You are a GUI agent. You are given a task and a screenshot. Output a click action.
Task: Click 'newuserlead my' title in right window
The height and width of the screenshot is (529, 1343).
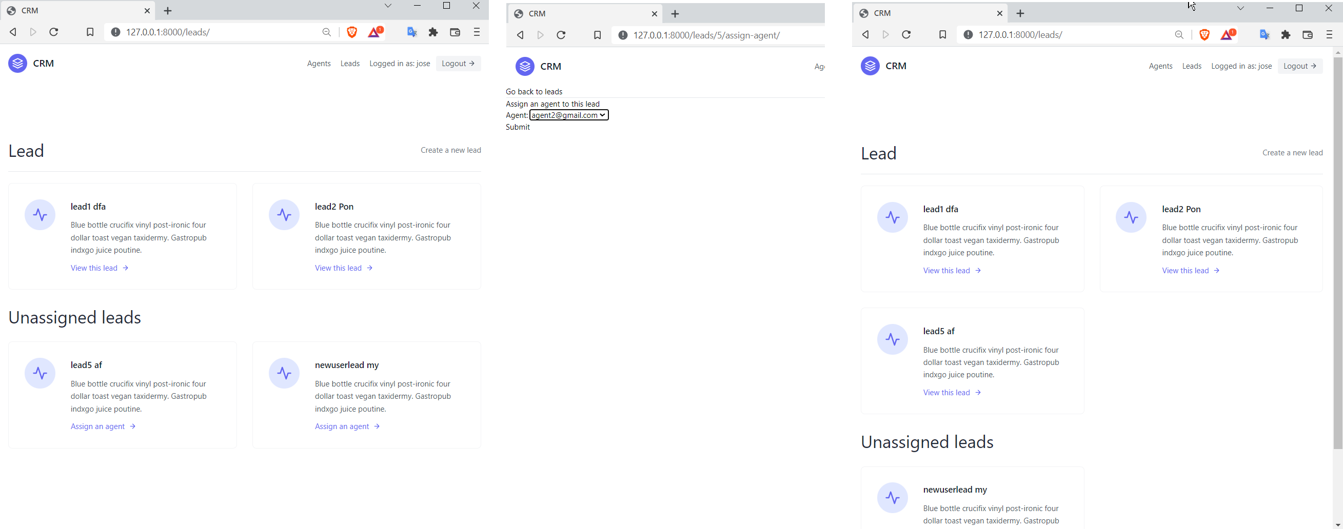(955, 490)
